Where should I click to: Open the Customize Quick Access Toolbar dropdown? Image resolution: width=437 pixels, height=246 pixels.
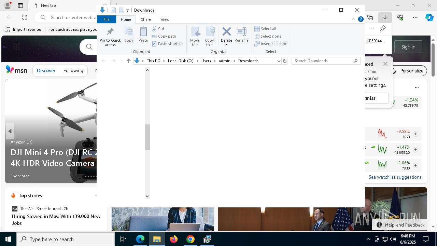click(x=127, y=10)
